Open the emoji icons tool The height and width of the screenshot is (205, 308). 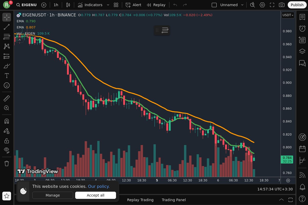7,85
